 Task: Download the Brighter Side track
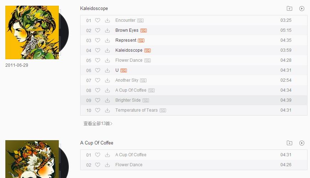[107, 100]
